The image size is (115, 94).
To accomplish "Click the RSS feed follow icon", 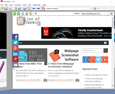I will (x=105, y=60).
